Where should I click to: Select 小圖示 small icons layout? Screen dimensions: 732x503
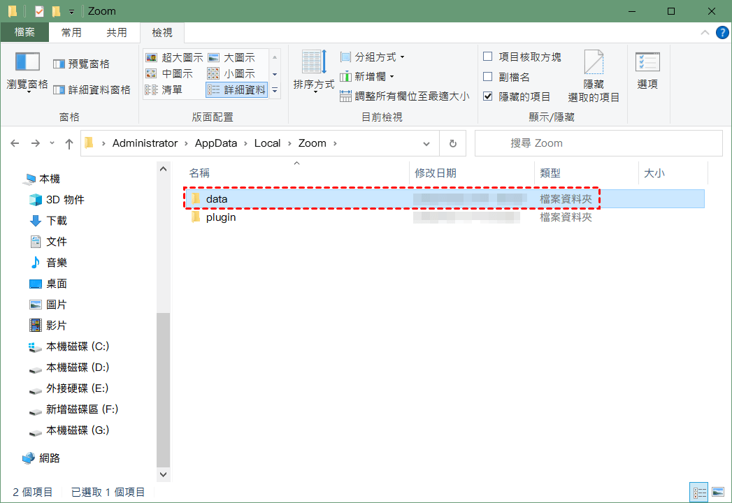coord(231,73)
